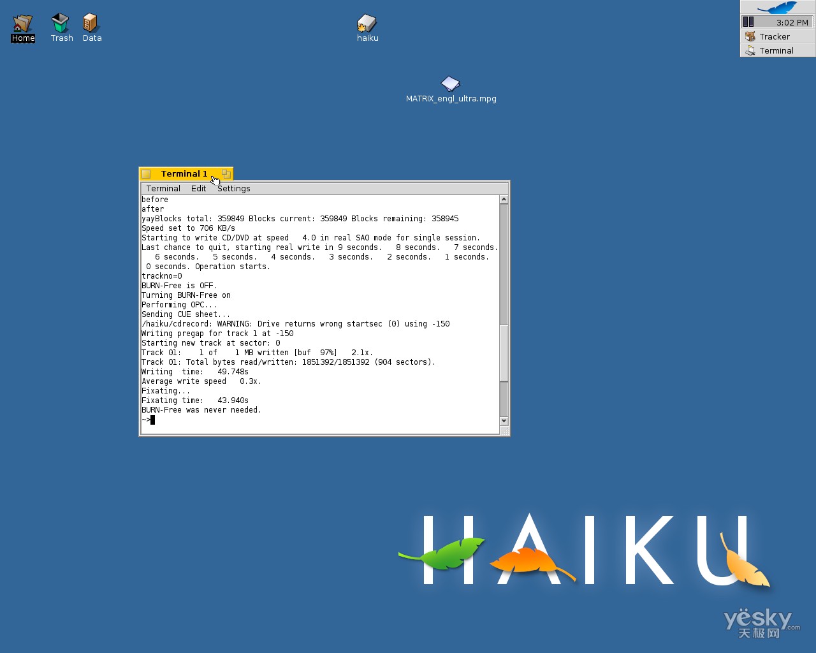This screenshot has height=653, width=816.
Task: Close Terminal 1 using the tab's close box
Action: 146,174
